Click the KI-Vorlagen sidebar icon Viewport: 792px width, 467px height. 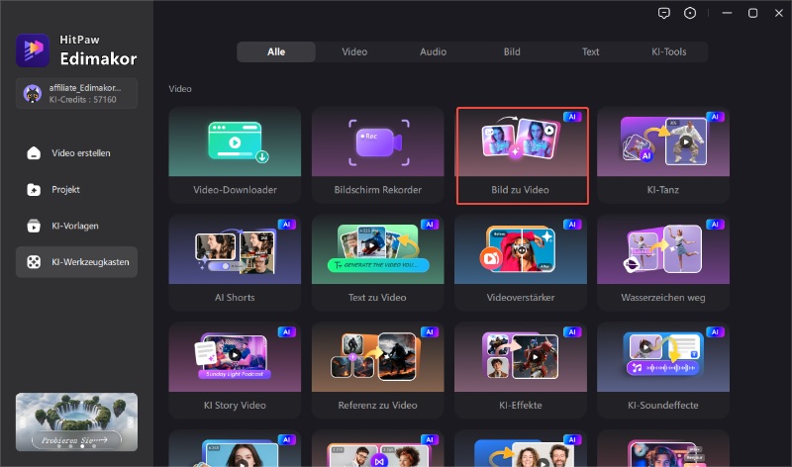[34, 226]
